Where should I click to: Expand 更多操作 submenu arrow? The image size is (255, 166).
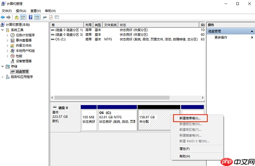(252, 37)
